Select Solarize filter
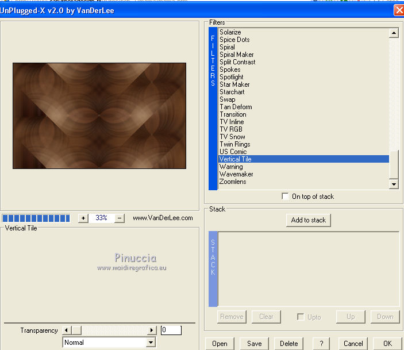 coord(230,32)
